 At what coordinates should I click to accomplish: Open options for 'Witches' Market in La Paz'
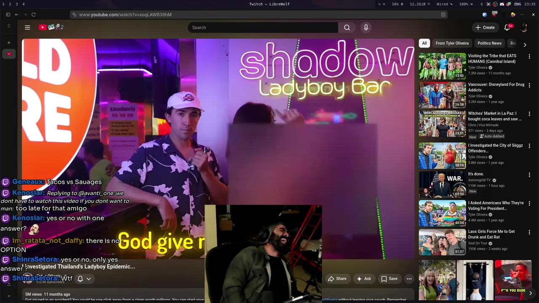pos(529,114)
